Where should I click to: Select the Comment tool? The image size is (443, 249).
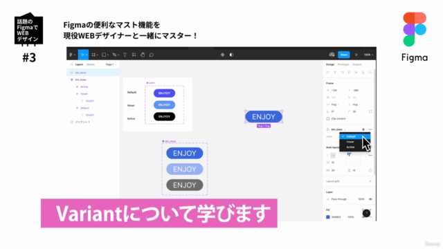(x=152, y=55)
